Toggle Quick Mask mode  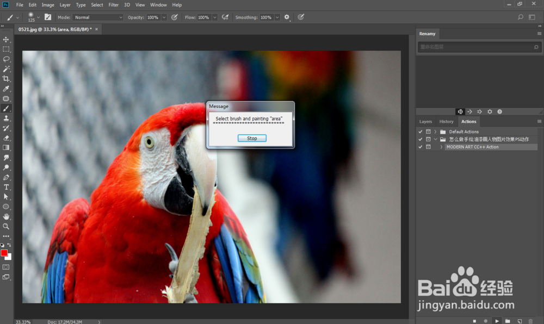tap(6, 267)
